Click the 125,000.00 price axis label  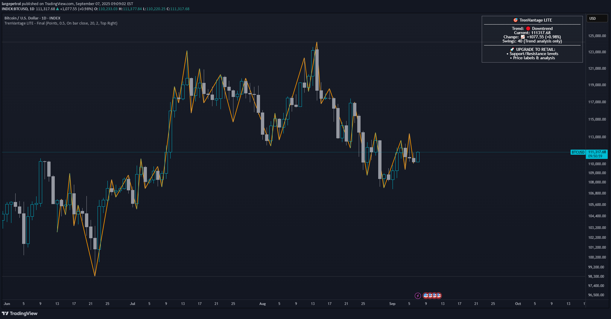click(597, 36)
